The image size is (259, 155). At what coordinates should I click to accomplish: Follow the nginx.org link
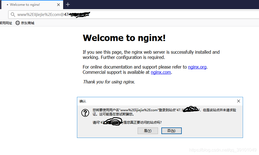(x=197, y=67)
